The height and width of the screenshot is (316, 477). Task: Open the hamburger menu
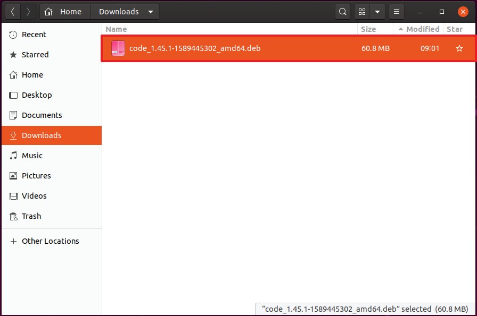[x=397, y=12]
